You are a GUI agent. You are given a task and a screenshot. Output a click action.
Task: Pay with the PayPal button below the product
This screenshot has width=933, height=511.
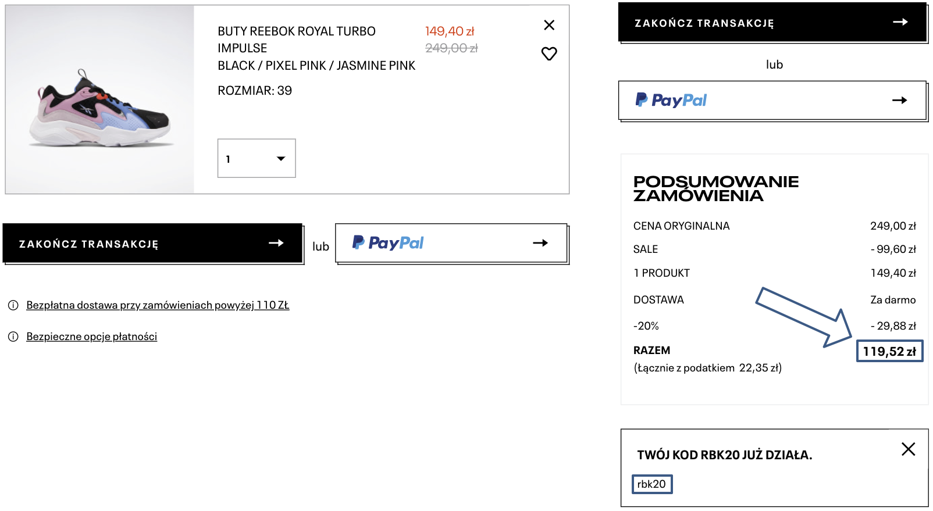tap(451, 243)
